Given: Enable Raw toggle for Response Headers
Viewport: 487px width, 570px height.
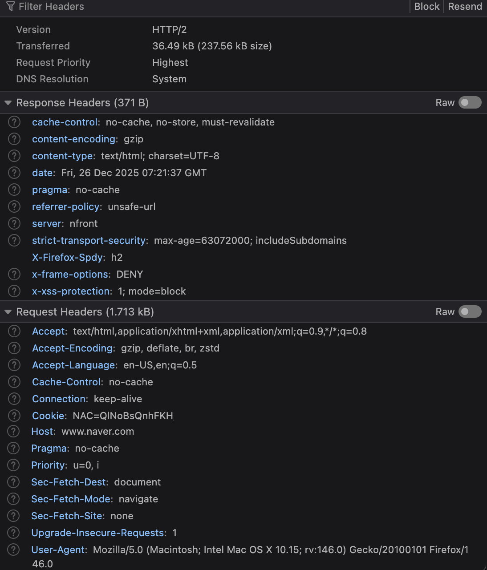Looking at the screenshot, I should tap(470, 103).
